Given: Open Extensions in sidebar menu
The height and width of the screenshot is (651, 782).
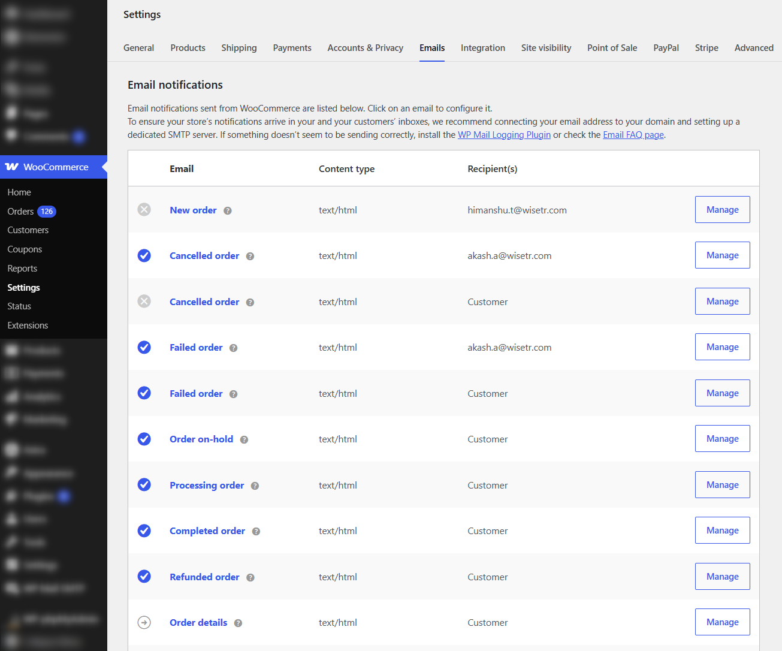Looking at the screenshot, I should 28,325.
